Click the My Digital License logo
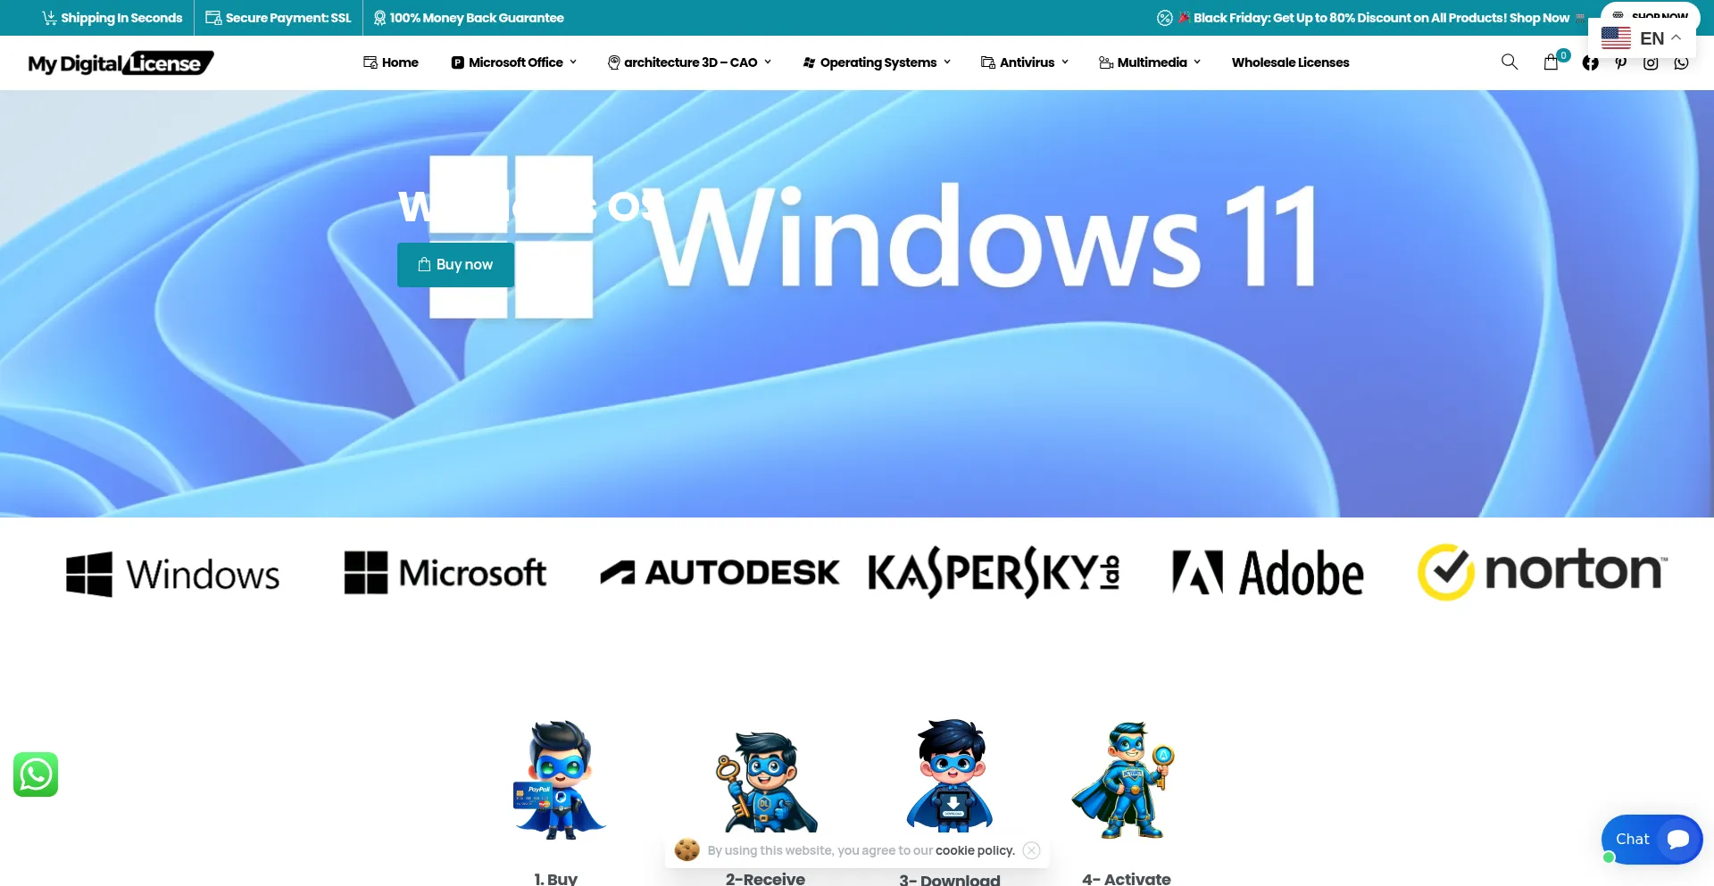Image resolution: width=1714 pixels, height=886 pixels. pyautogui.click(x=121, y=62)
